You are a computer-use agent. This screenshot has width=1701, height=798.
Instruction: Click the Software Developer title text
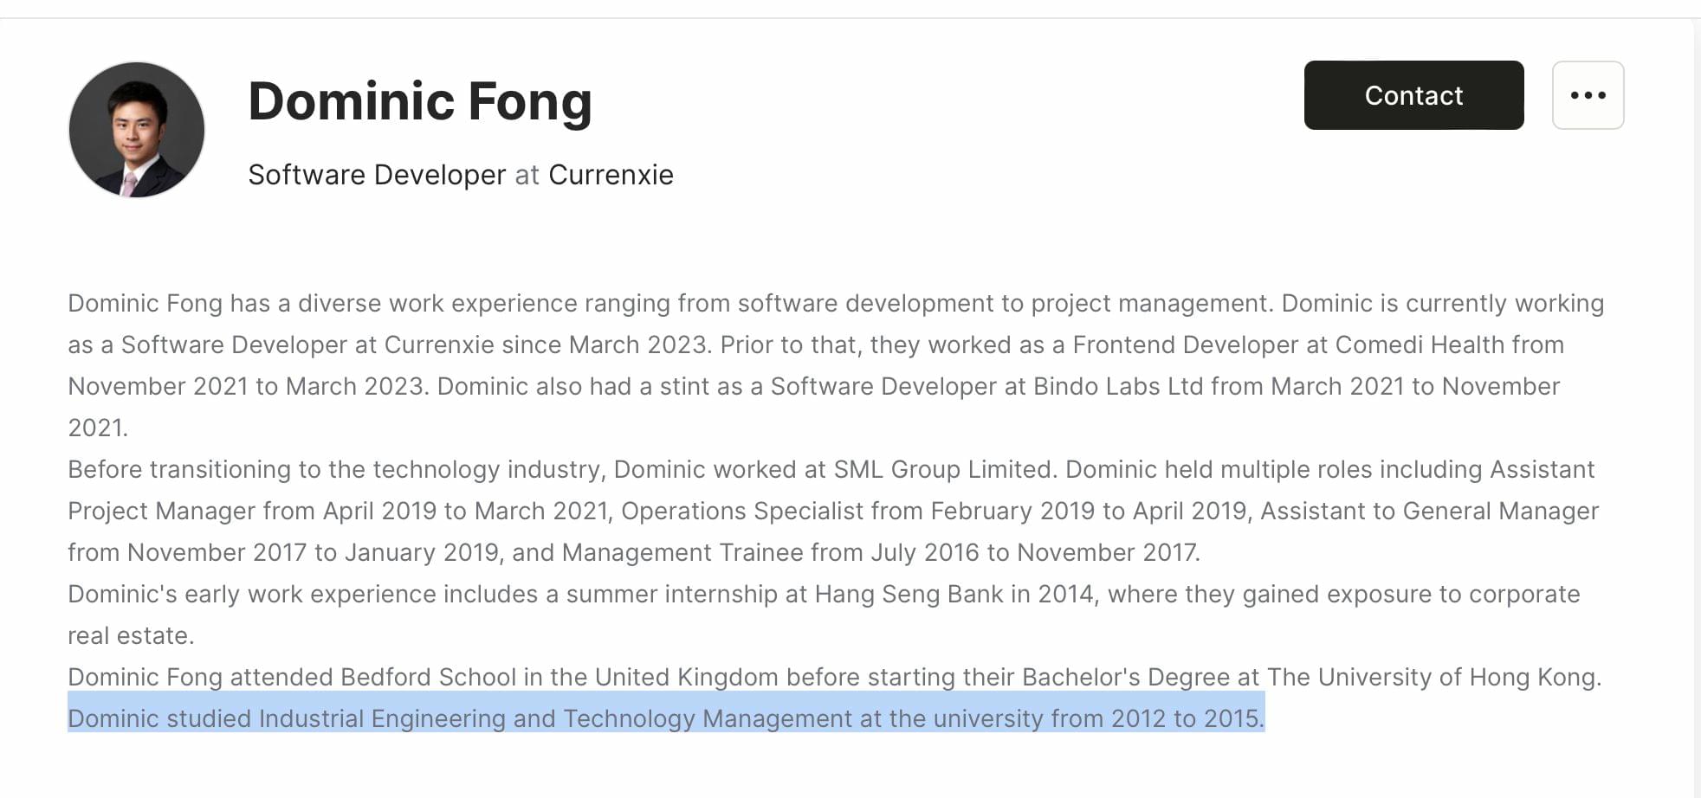click(377, 175)
